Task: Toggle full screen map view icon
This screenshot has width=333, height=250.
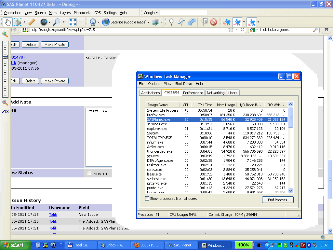Action: click(73, 22)
